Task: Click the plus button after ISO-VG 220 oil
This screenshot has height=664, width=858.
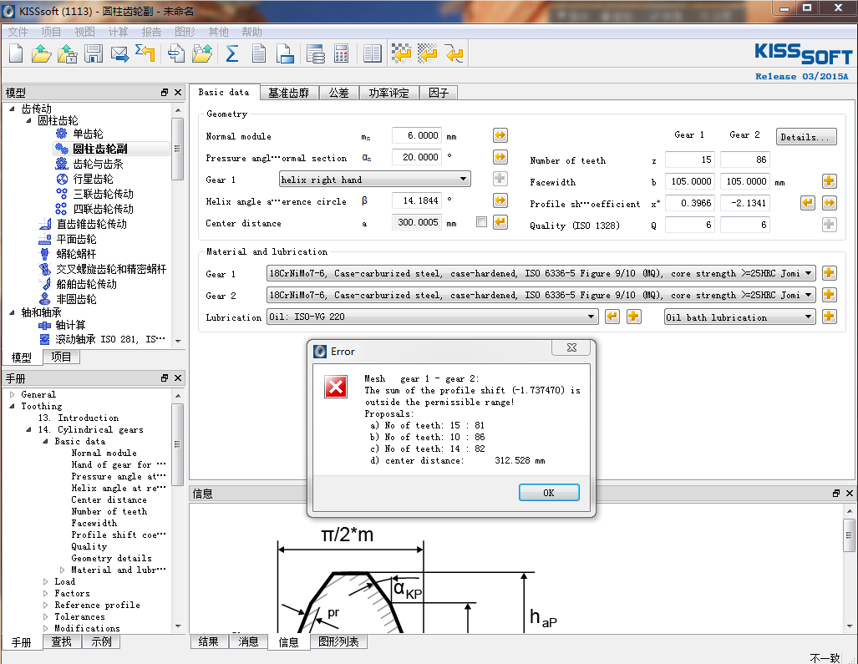Action: (x=633, y=317)
